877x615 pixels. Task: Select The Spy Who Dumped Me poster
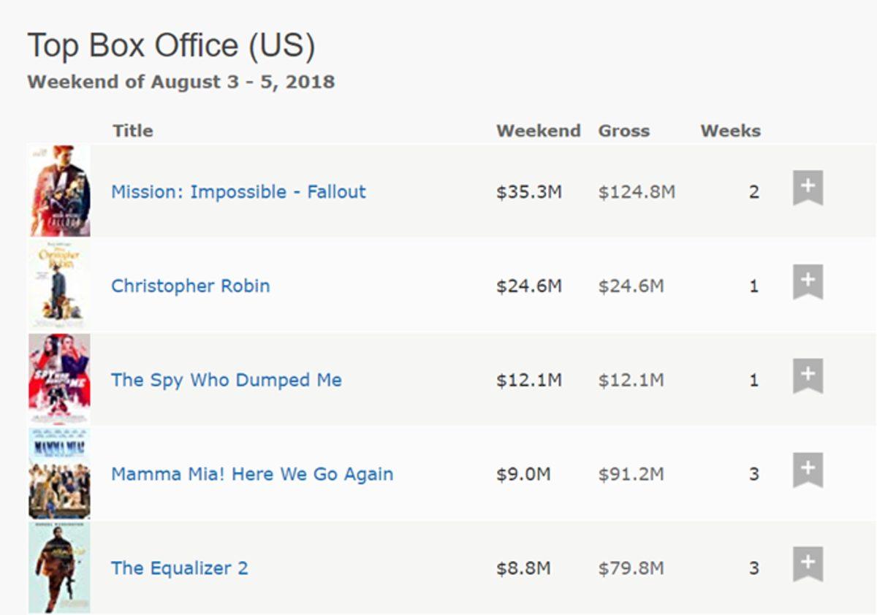pos(60,378)
